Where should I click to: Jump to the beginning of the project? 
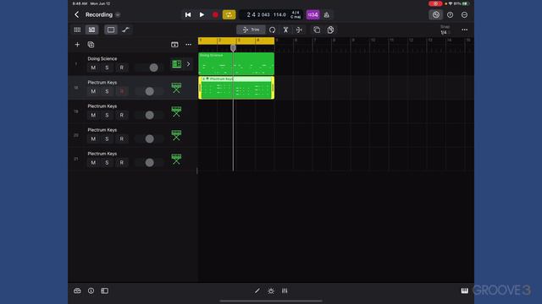click(x=188, y=15)
